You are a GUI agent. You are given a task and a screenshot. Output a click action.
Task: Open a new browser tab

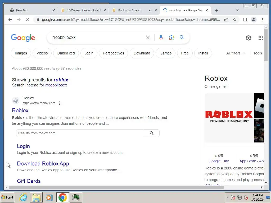[216, 10]
